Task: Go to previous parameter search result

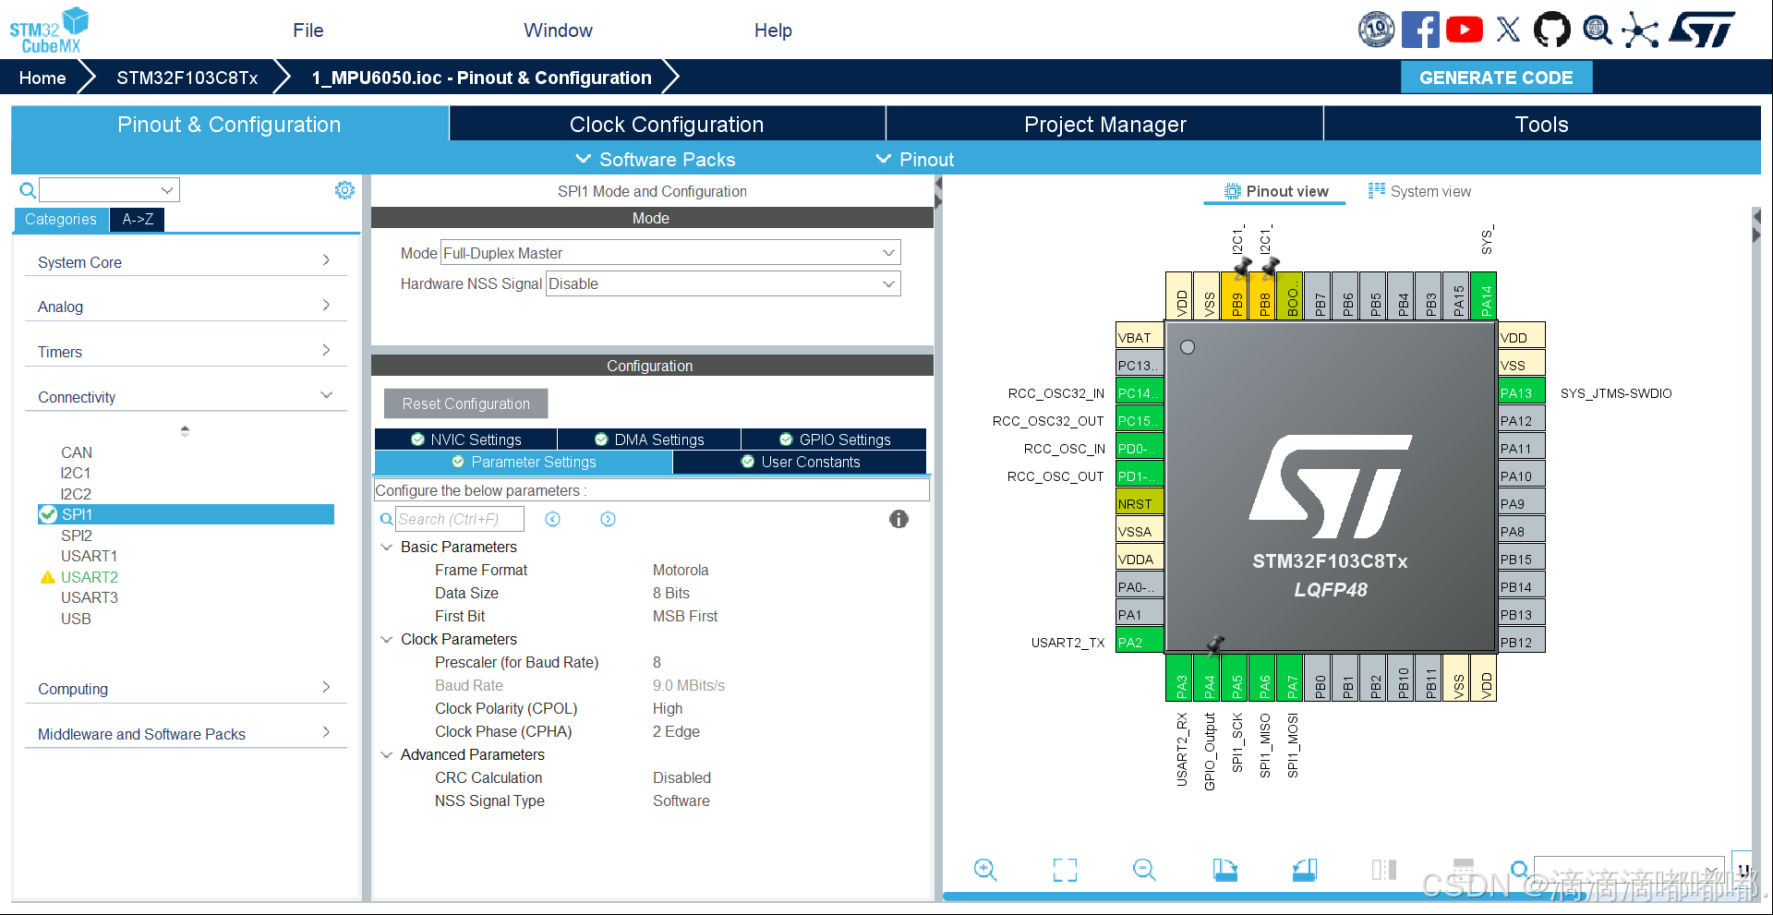Action: point(552,519)
